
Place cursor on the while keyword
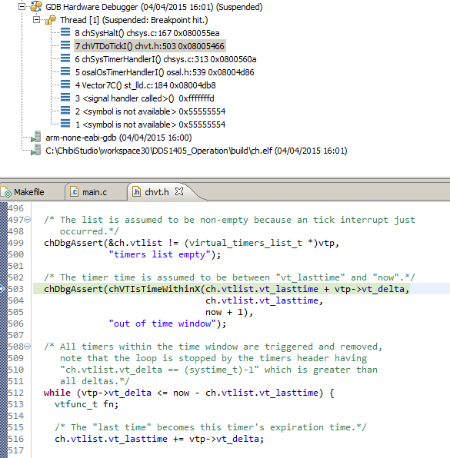click(x=57, y=393)
